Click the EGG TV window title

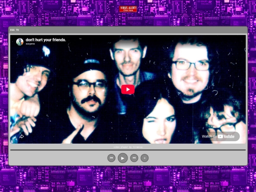coord(15,30)
